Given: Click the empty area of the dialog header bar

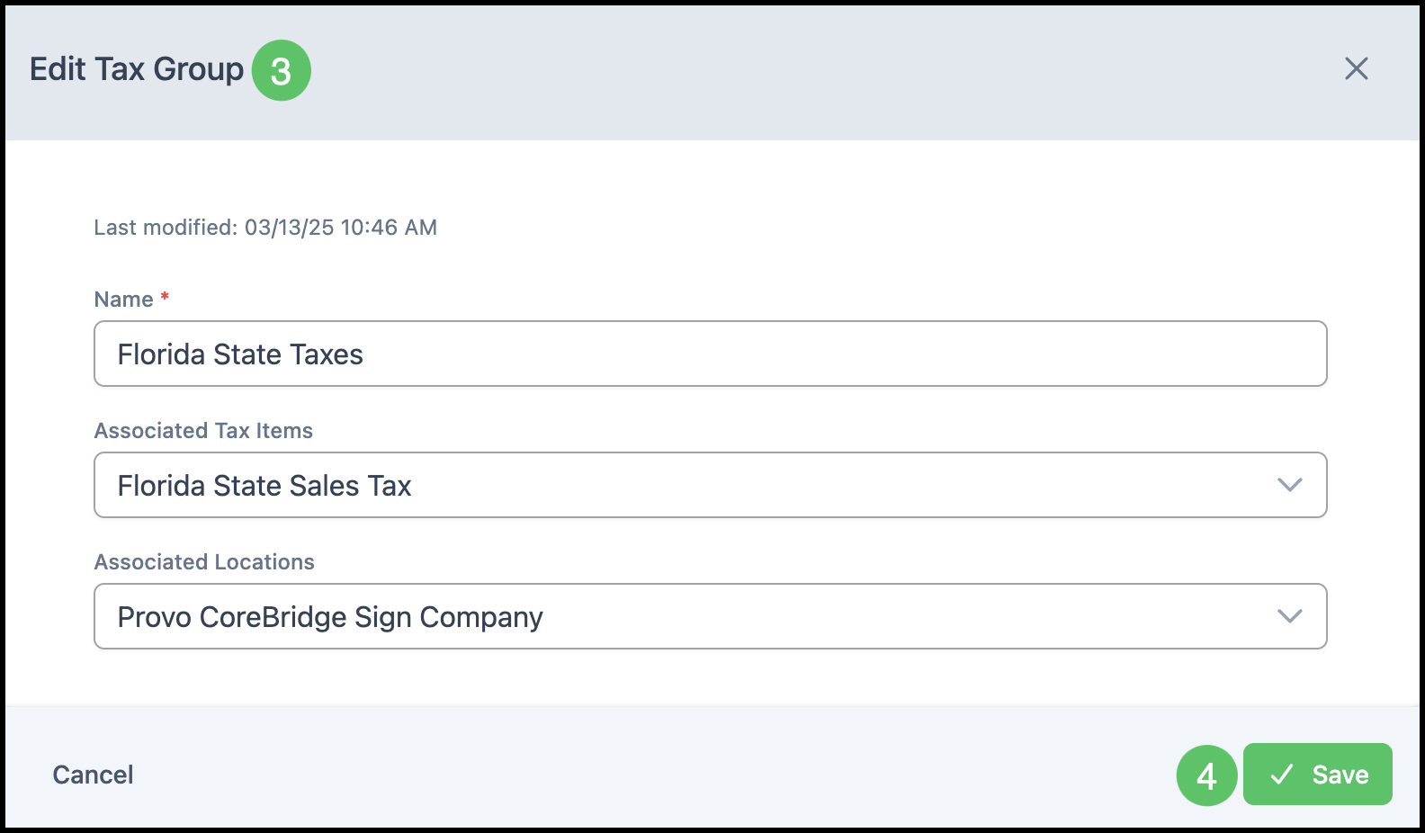Looking at the screenshot, I should 810,72.
